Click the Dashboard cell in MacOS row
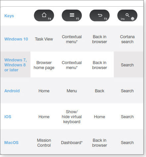Screen dimensions: 146x157 tap(72, 143)
